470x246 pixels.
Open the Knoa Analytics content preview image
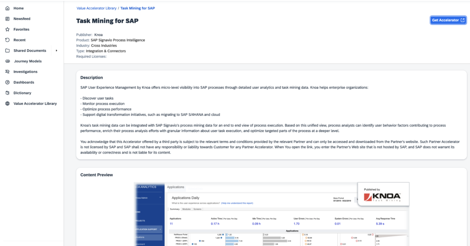pyautogui.click(x=272, y=214)
